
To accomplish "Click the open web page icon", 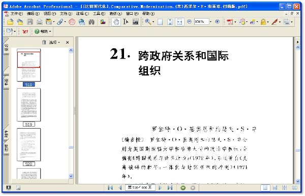I will 20,22.
